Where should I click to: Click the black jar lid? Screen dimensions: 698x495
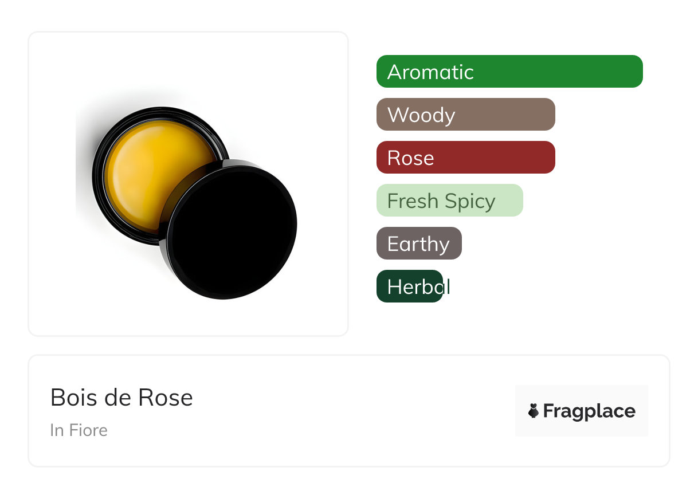(x=233, y=233)
